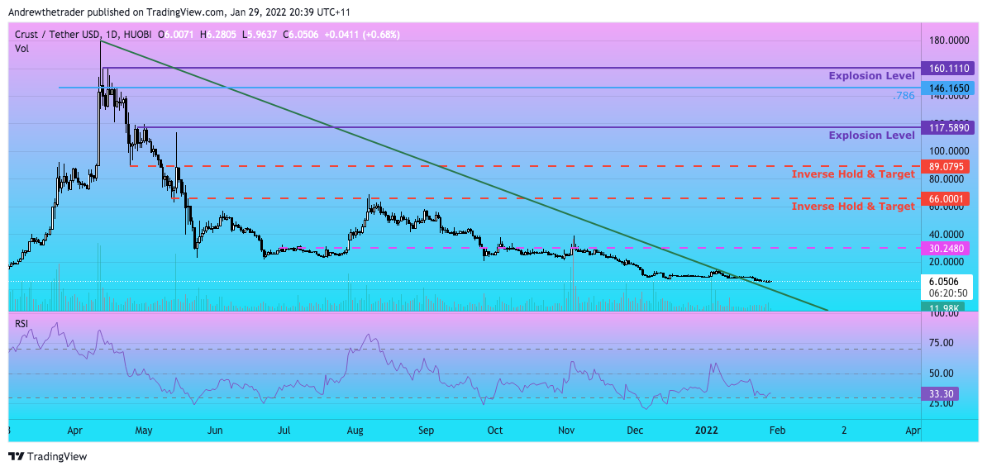Click the Apr label on time axis
The image size is (987, 471).
tap(75, 431)
